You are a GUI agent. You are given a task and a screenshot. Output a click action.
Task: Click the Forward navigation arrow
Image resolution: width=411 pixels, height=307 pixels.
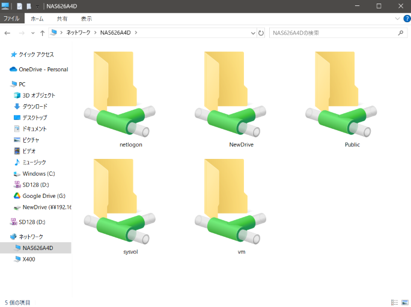point(22,33)
